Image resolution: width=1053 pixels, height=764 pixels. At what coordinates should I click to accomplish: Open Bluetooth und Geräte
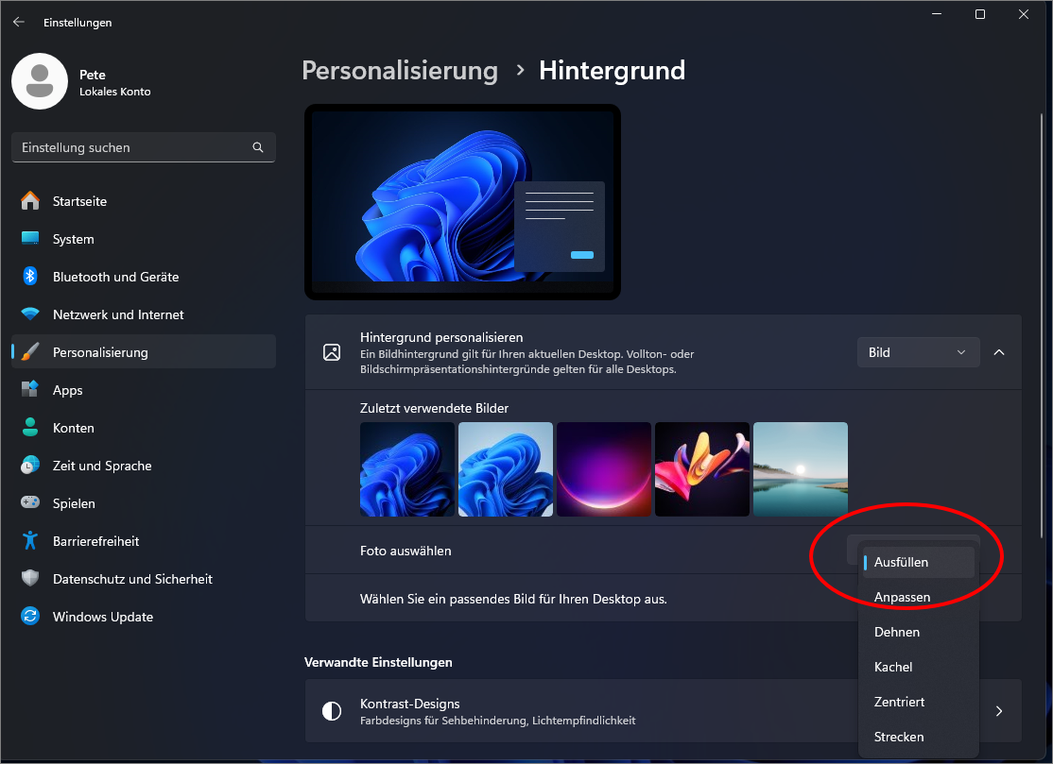144,277
